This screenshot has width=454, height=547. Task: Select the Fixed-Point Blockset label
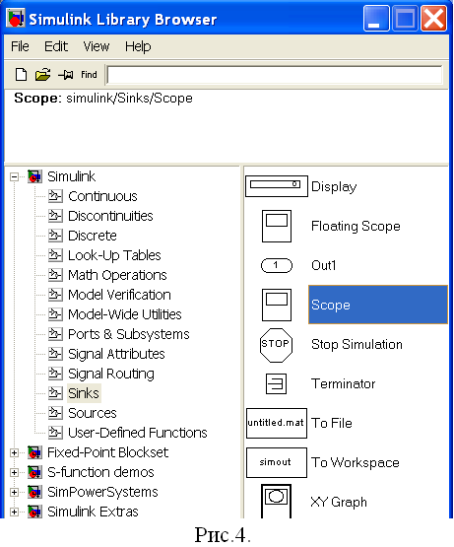(x=107, y=452)
